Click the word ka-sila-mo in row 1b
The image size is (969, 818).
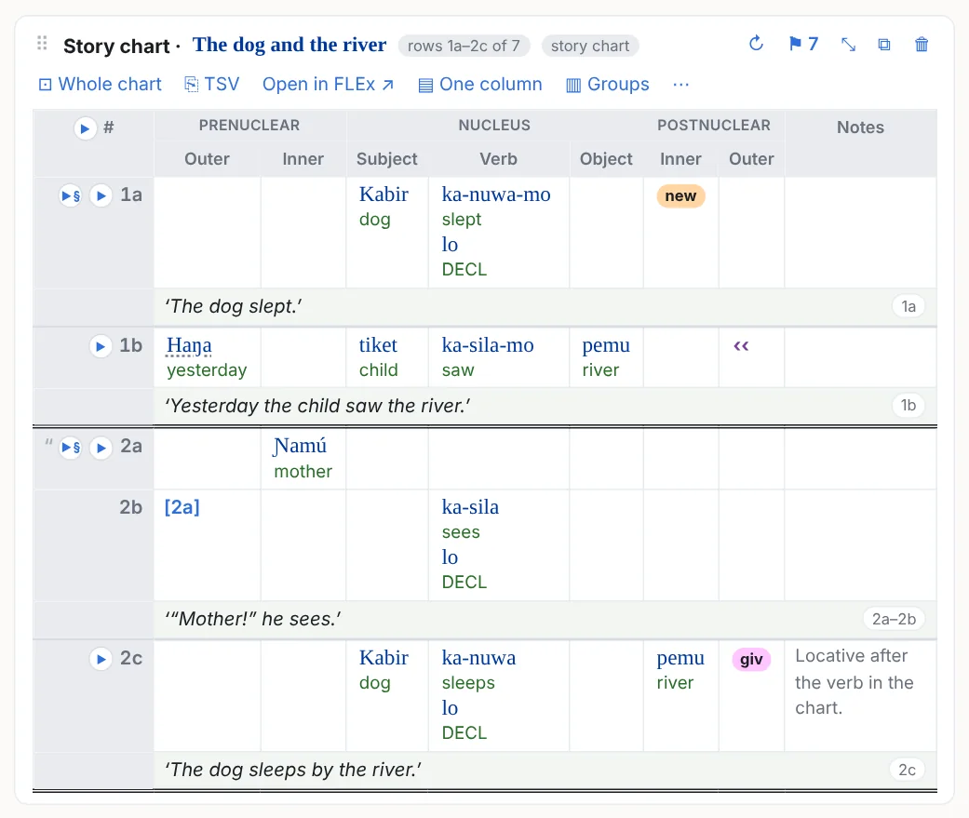point(488,345)
